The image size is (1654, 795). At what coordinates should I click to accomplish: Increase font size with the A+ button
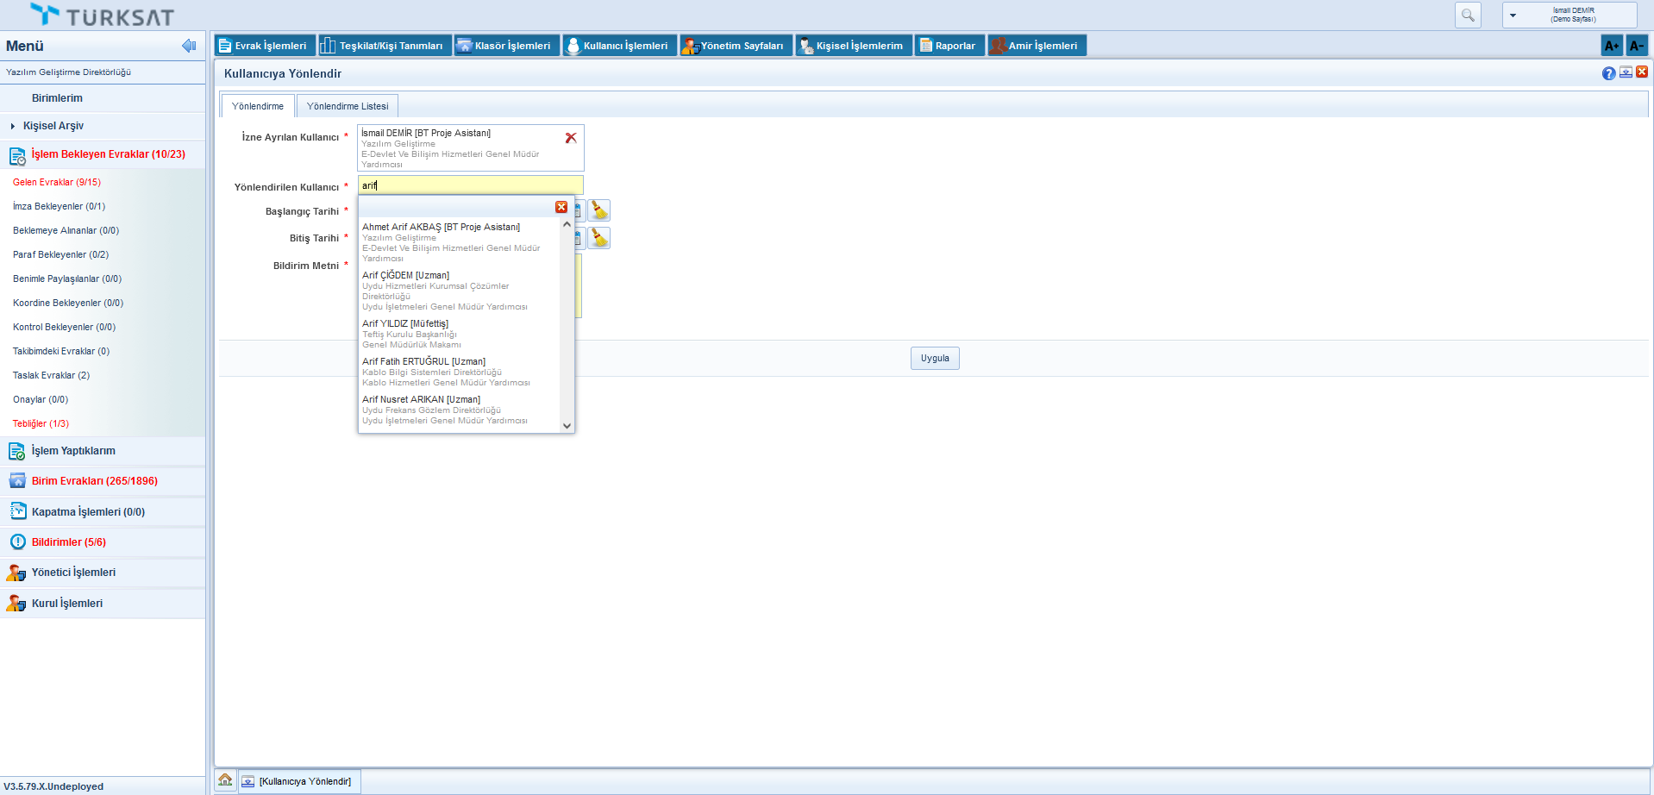(x=1611, y=46)
